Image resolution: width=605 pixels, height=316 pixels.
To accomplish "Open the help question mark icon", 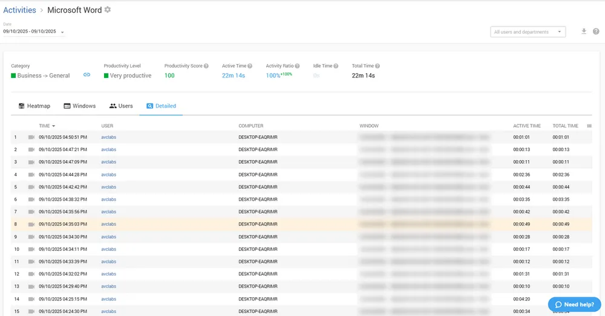I will (x=596, y=31).
